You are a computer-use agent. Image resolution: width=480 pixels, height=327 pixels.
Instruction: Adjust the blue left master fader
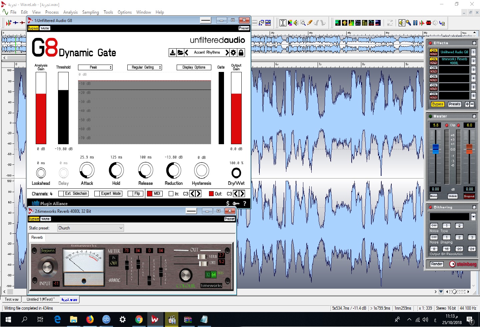[x=436, y=149]
